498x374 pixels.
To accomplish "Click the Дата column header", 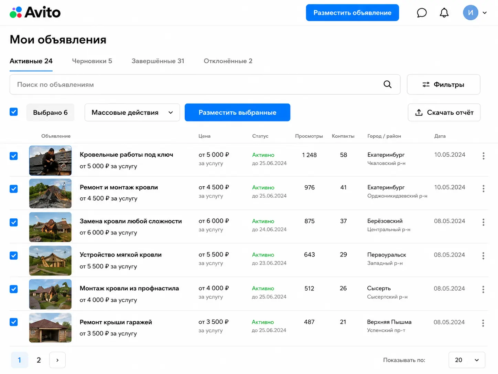I will (440, 136).
